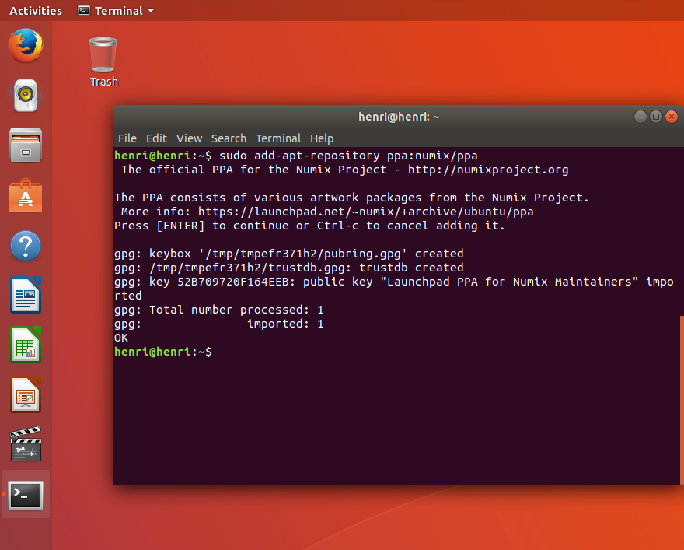This screenshot has height=550, width=684.
Task: Launch LibreOffice Calc spreadsheet icon
Action: point(26,345)
